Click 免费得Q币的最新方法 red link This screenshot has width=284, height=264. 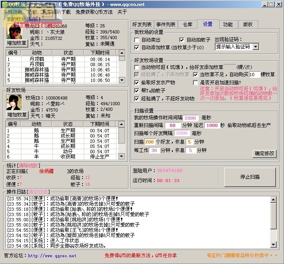(141, 256)
